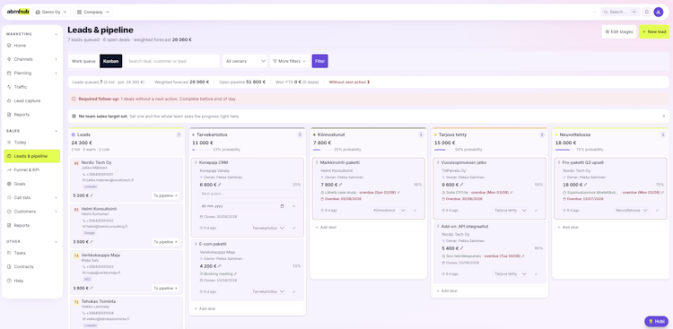Mark Pro-paketti Q3 upsell done with checkmark

657,211
